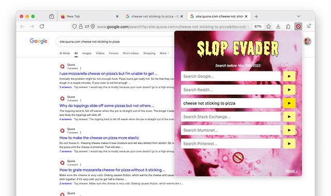Expand the list all tabs chevron
This screenshot has width=331, height=196.
298,16
